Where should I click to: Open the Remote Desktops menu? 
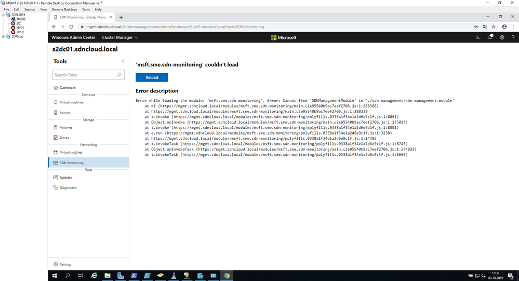[64, 9]
